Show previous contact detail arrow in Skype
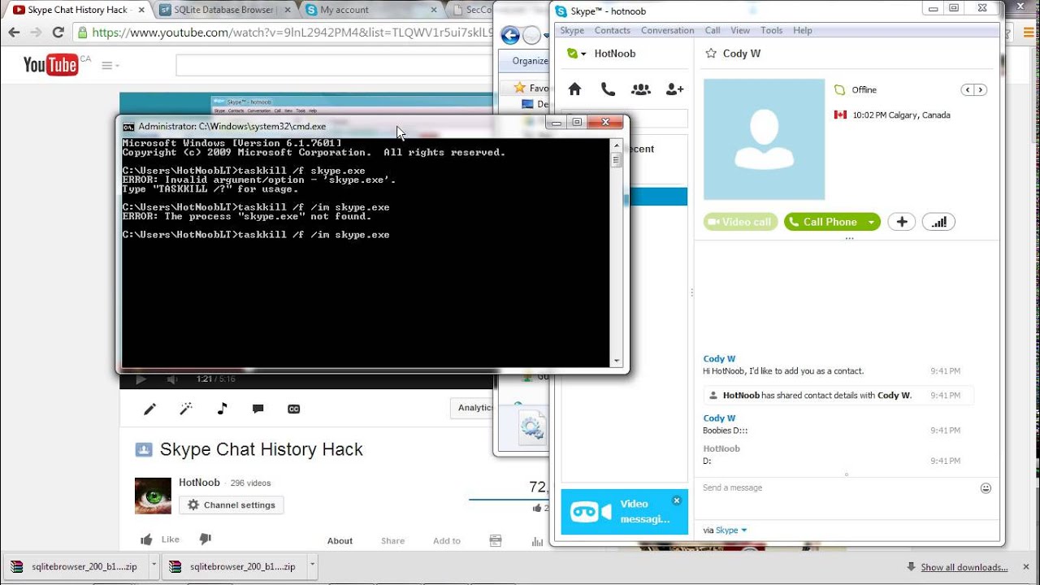The height and width of the screenshot is (585, 1040). pos(967,90)
